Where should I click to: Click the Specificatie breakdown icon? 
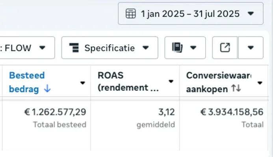pos(74,48)
